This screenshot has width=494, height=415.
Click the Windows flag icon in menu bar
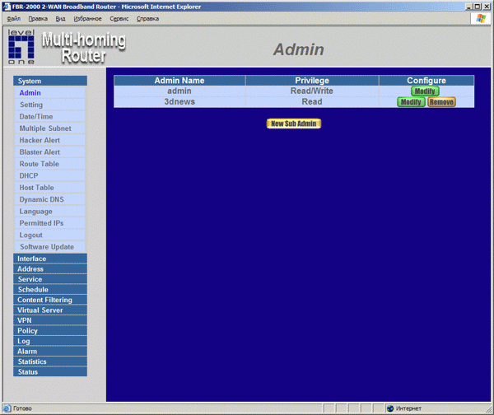[x=478, y=18]
